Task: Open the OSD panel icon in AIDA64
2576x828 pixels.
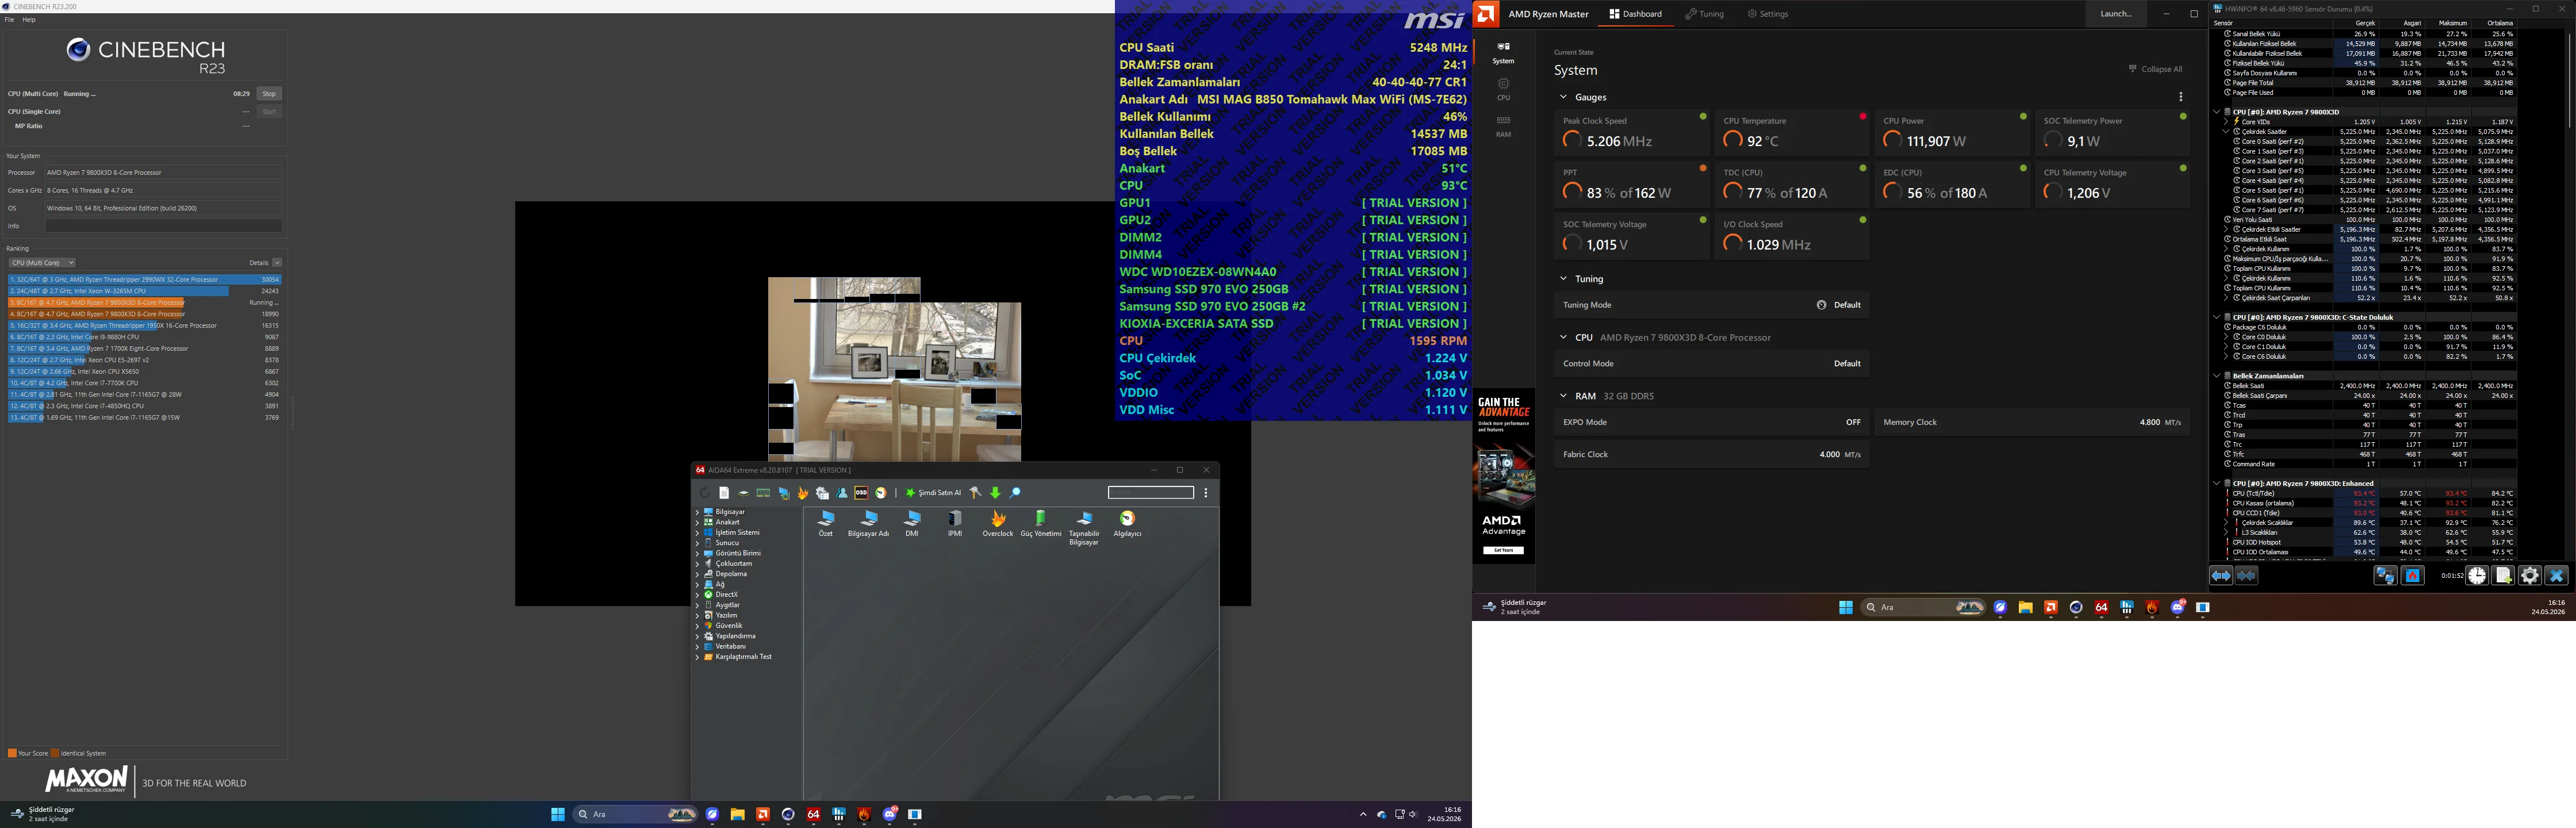Action: point(861,493)
